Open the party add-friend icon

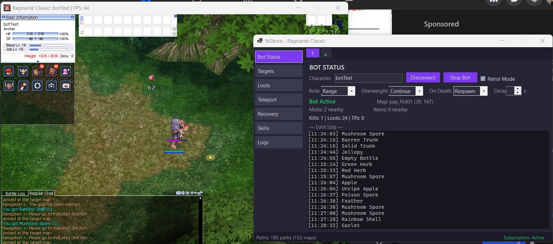(66, 71)
